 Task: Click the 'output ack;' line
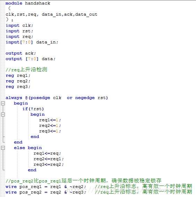(x=21, y=53)
